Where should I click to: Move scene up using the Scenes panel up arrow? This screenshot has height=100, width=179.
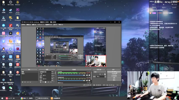28,82
